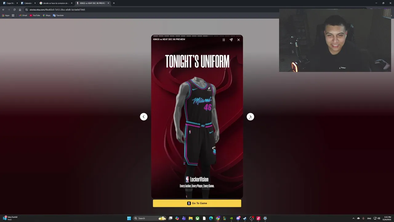
Task: Go to the browser Home page
Action: [20, 10]
